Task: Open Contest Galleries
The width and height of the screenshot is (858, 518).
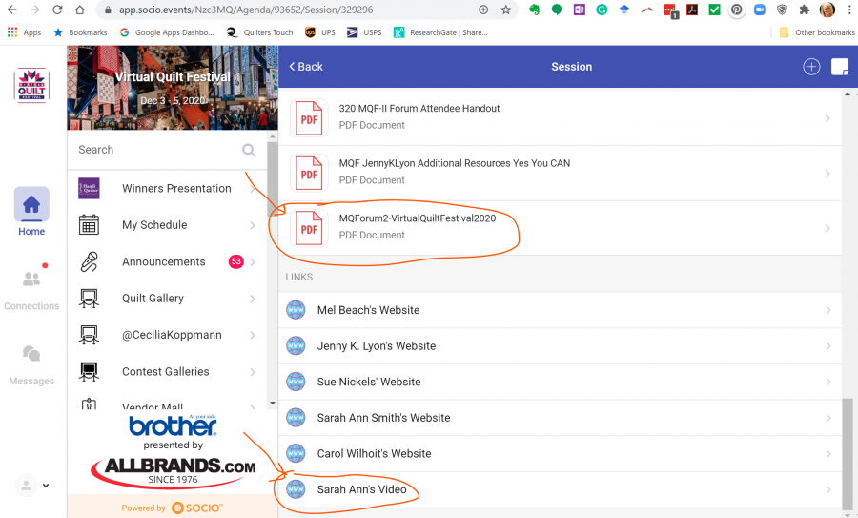Action: [168, 372]
